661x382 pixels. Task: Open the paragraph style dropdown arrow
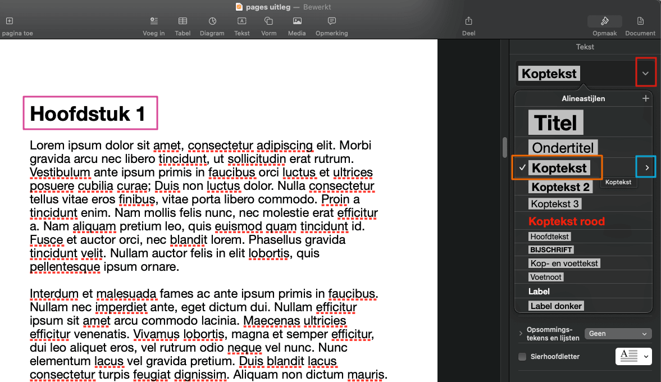[645, 74]
